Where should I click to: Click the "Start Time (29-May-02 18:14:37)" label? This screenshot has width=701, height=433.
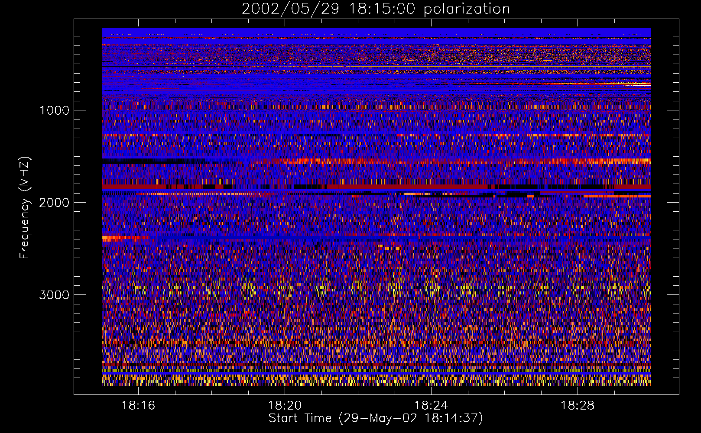[376, 418]
